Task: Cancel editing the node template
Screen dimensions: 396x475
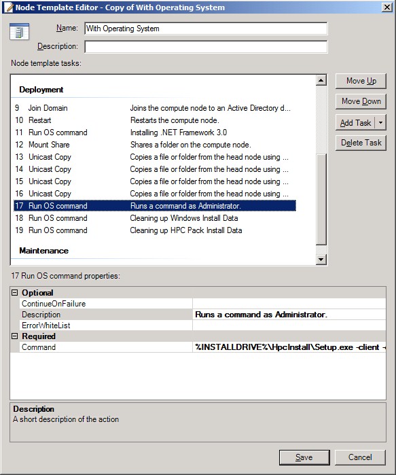Action: click(x=360, y=457)
